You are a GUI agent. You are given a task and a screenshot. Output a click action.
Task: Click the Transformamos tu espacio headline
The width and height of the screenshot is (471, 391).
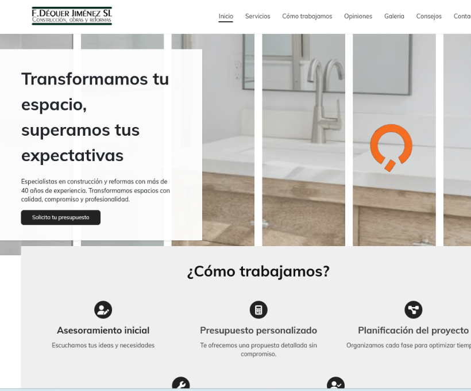click(x=95, y=117)
